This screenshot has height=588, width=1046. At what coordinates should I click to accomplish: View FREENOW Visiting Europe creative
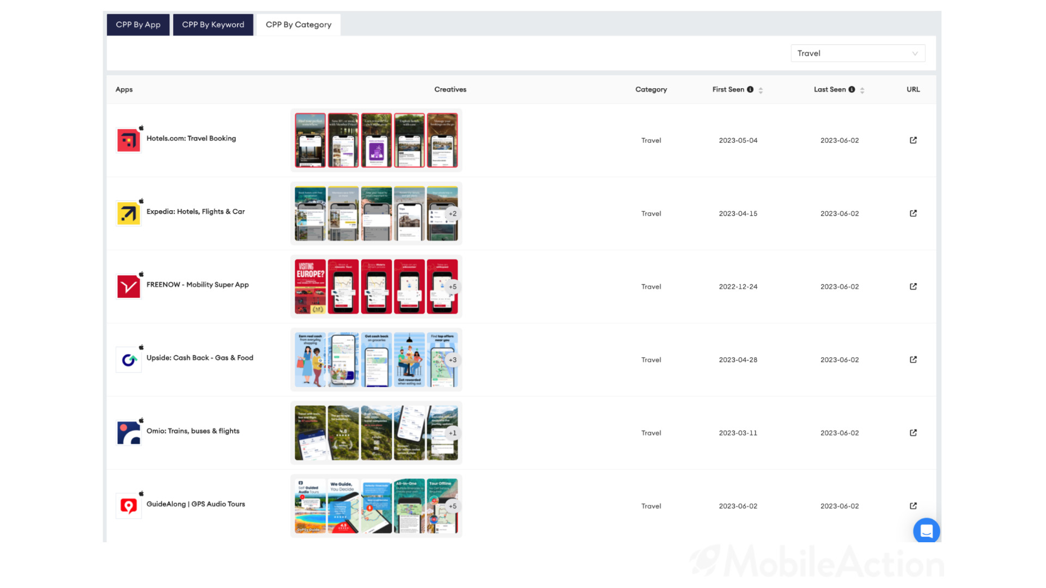pos(310,286)
